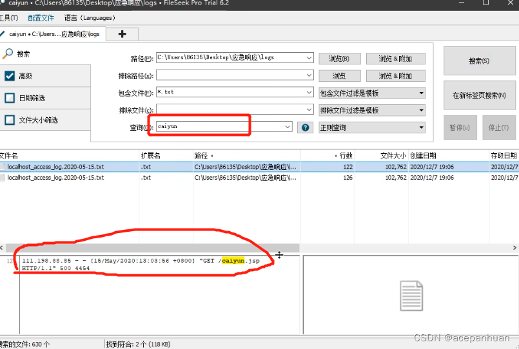
Task: Open the 配置文件 menu
Action: pos(41,18)
